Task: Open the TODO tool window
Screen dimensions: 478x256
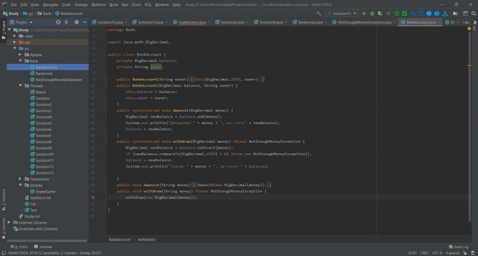Action: click(x=19, y=246)
